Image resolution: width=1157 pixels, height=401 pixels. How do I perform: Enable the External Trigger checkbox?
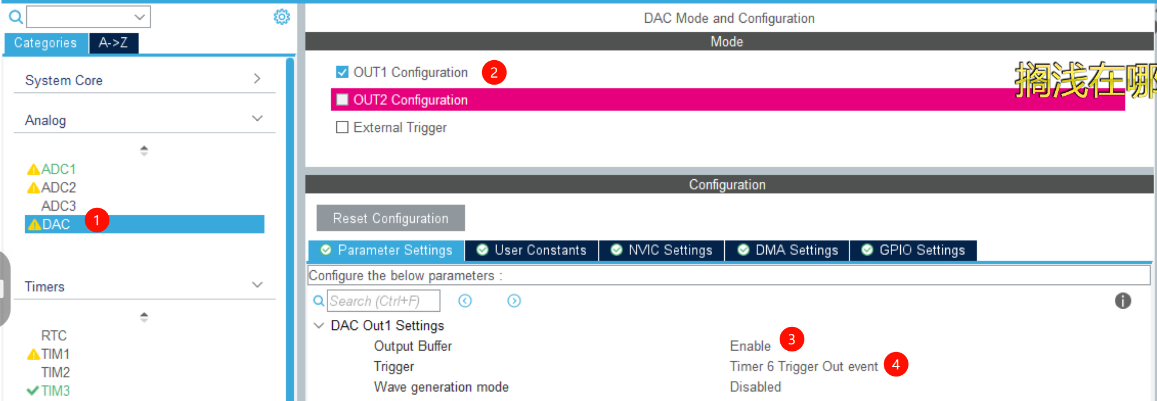point(342,127)
